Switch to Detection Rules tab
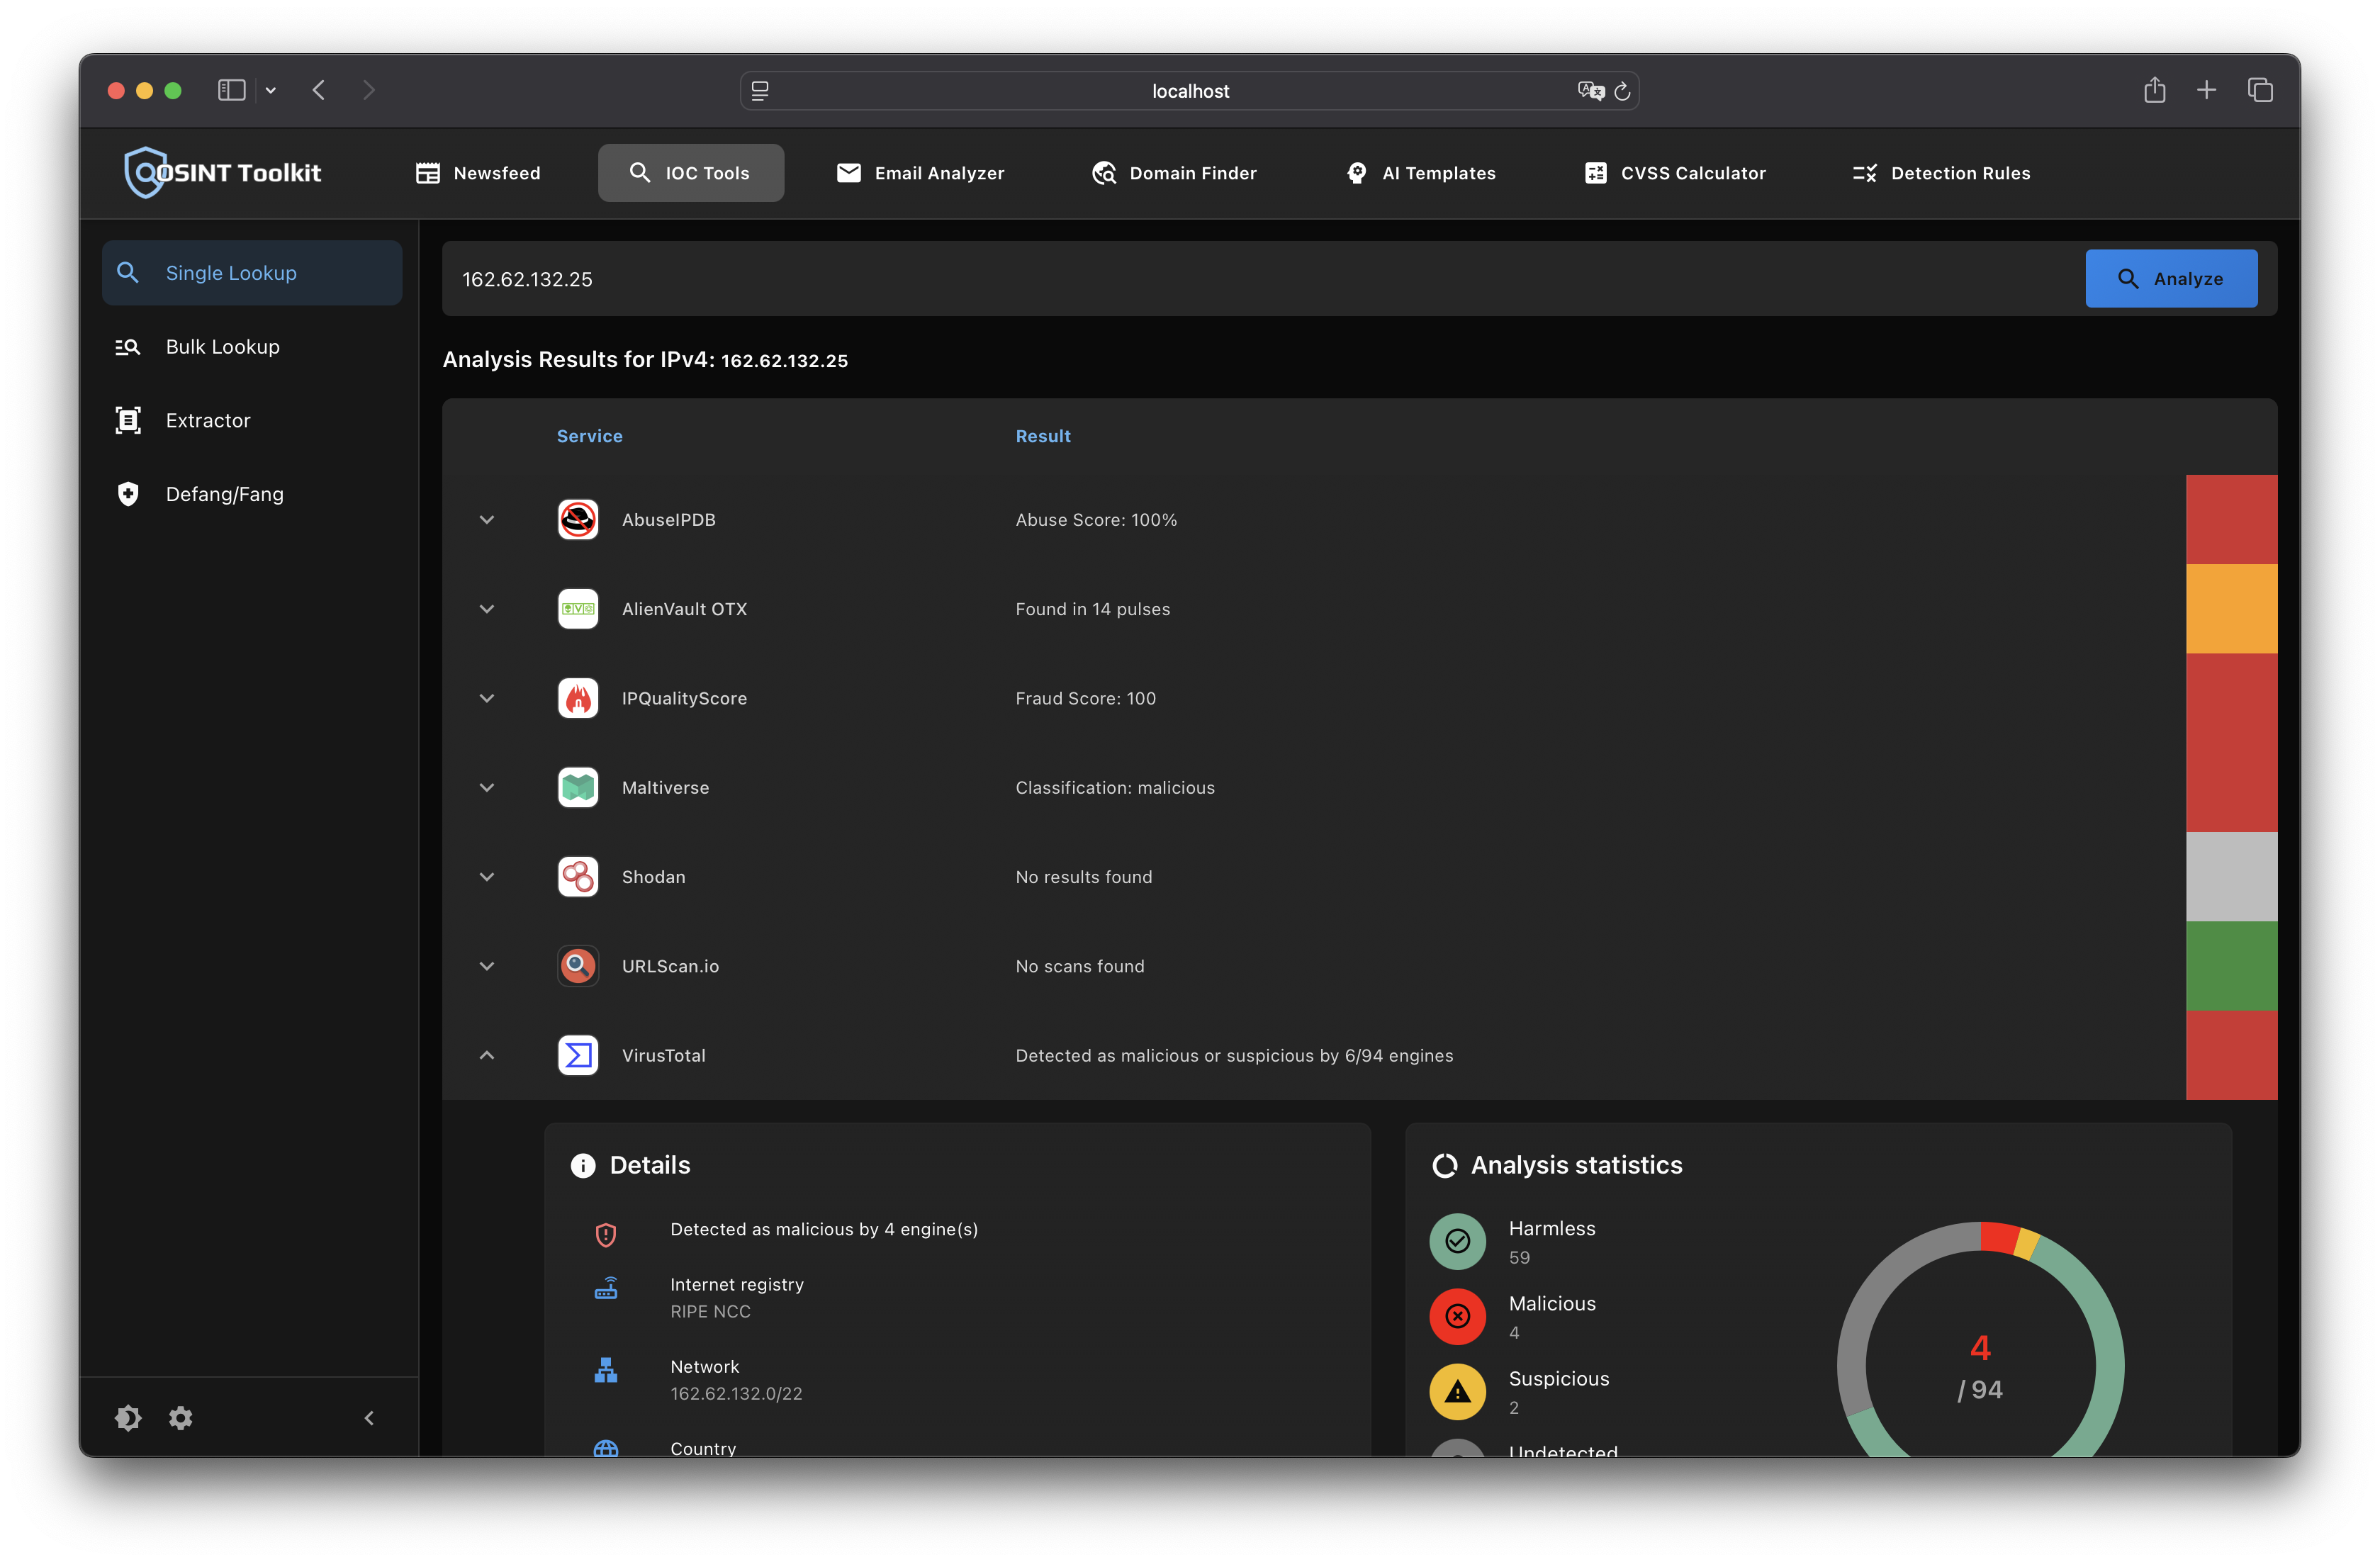This screenshot has height=1562, width=2380. [x=1941, y=173]
